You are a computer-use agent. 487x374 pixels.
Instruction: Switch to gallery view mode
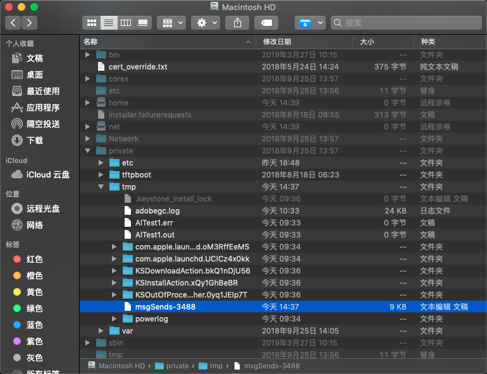[x=143, y=23]
